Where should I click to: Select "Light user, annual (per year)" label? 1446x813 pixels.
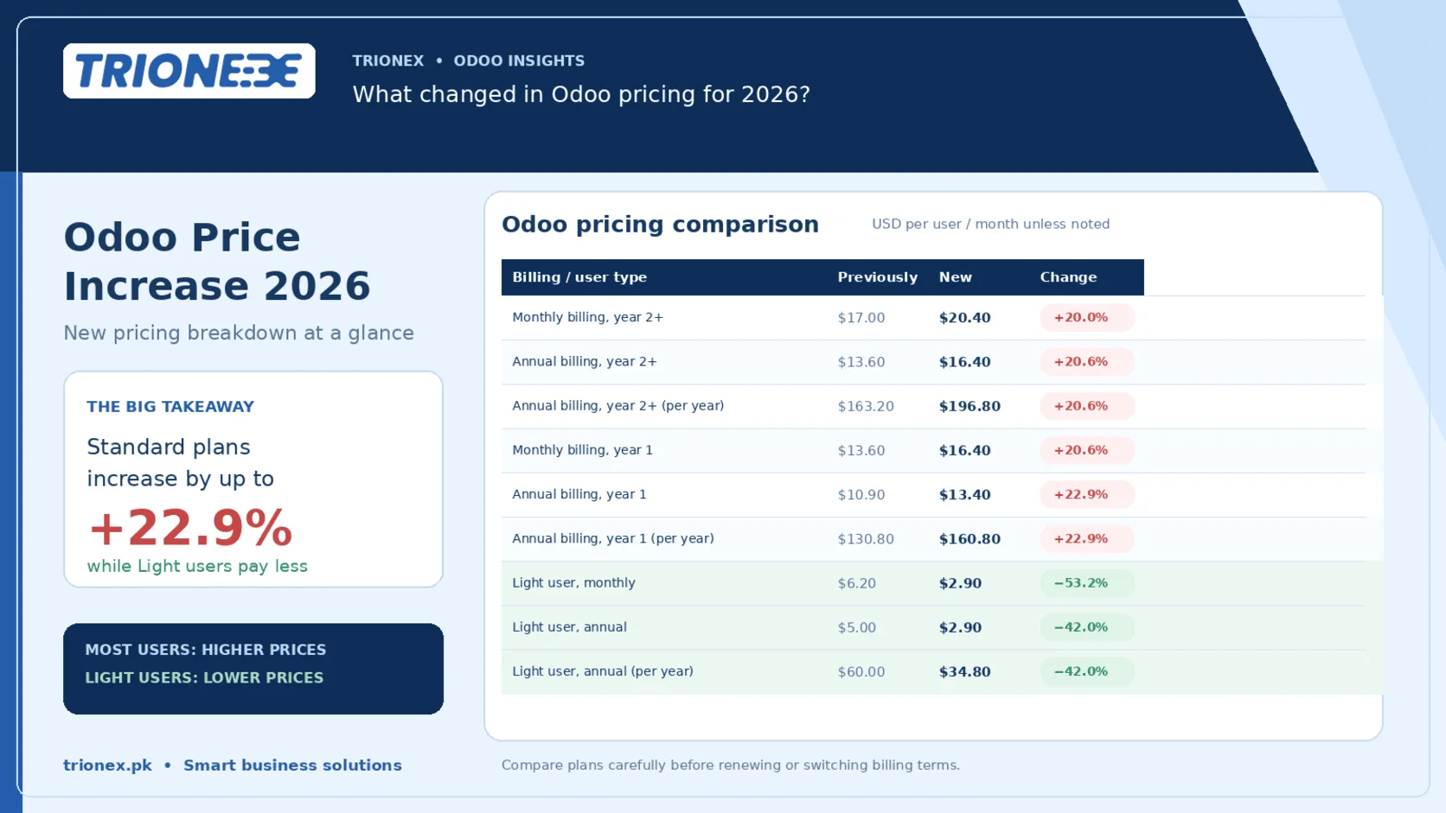pyautogui.click(x=602, y=671)
